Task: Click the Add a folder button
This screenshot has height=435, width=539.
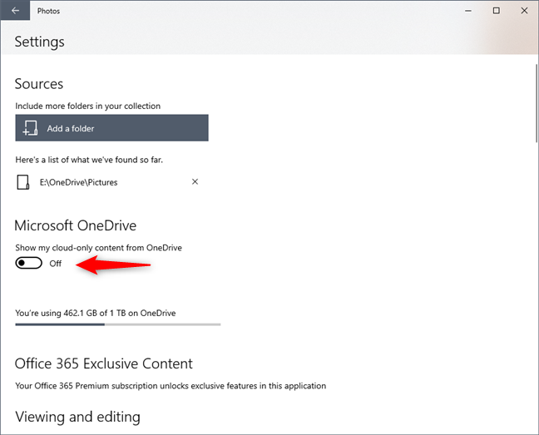Action: tap(111, 128)
